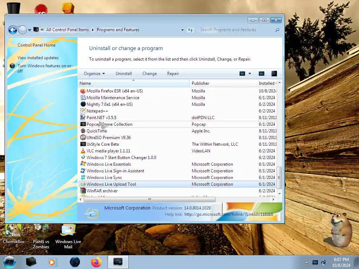
Task: Go to All Control Panel Items breadcrumb
Action: point(67,30)
